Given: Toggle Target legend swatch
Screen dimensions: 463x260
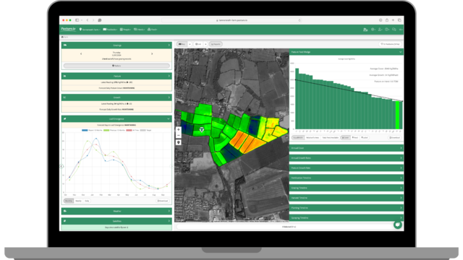Looking at the screenshot, I should click(143, 130).
